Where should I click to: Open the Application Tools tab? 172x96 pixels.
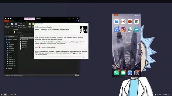pos(30,21)
